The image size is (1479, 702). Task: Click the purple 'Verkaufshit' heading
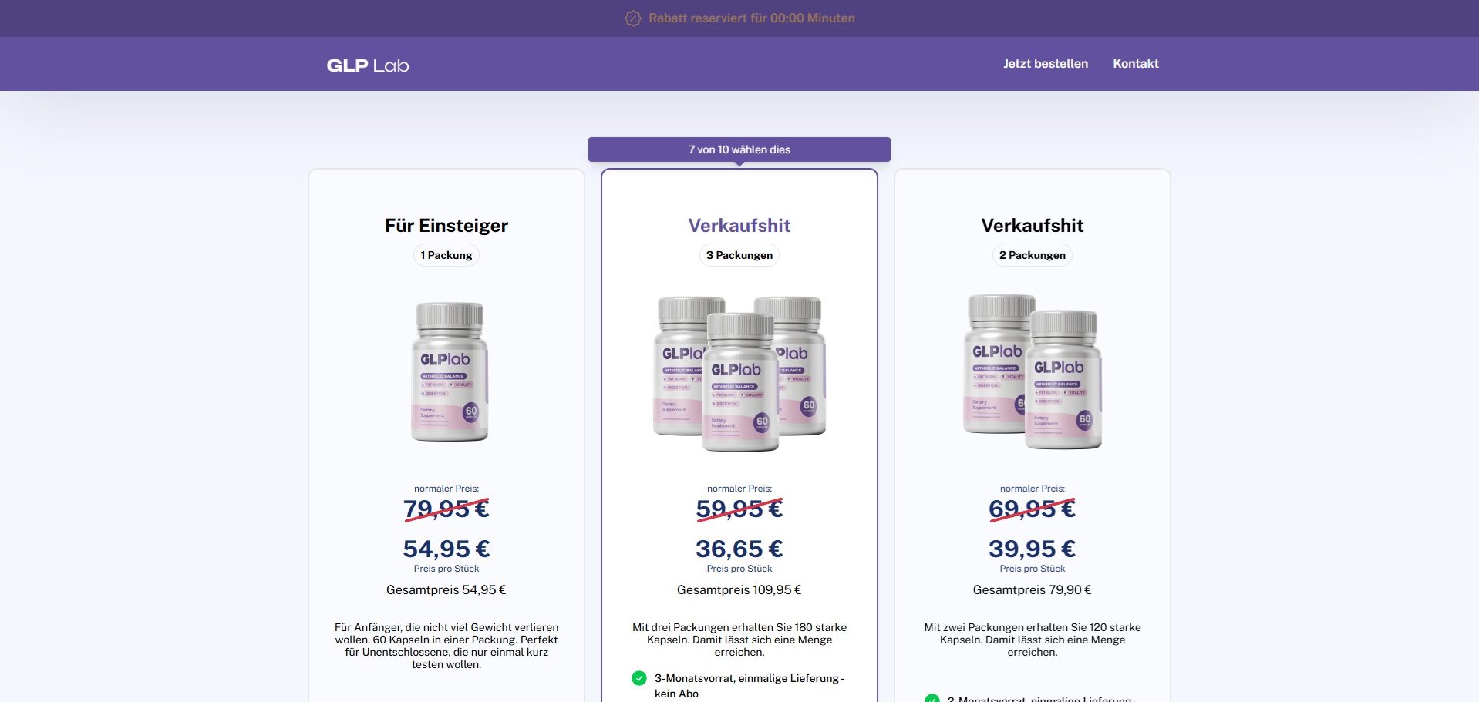tap(739, 226)
